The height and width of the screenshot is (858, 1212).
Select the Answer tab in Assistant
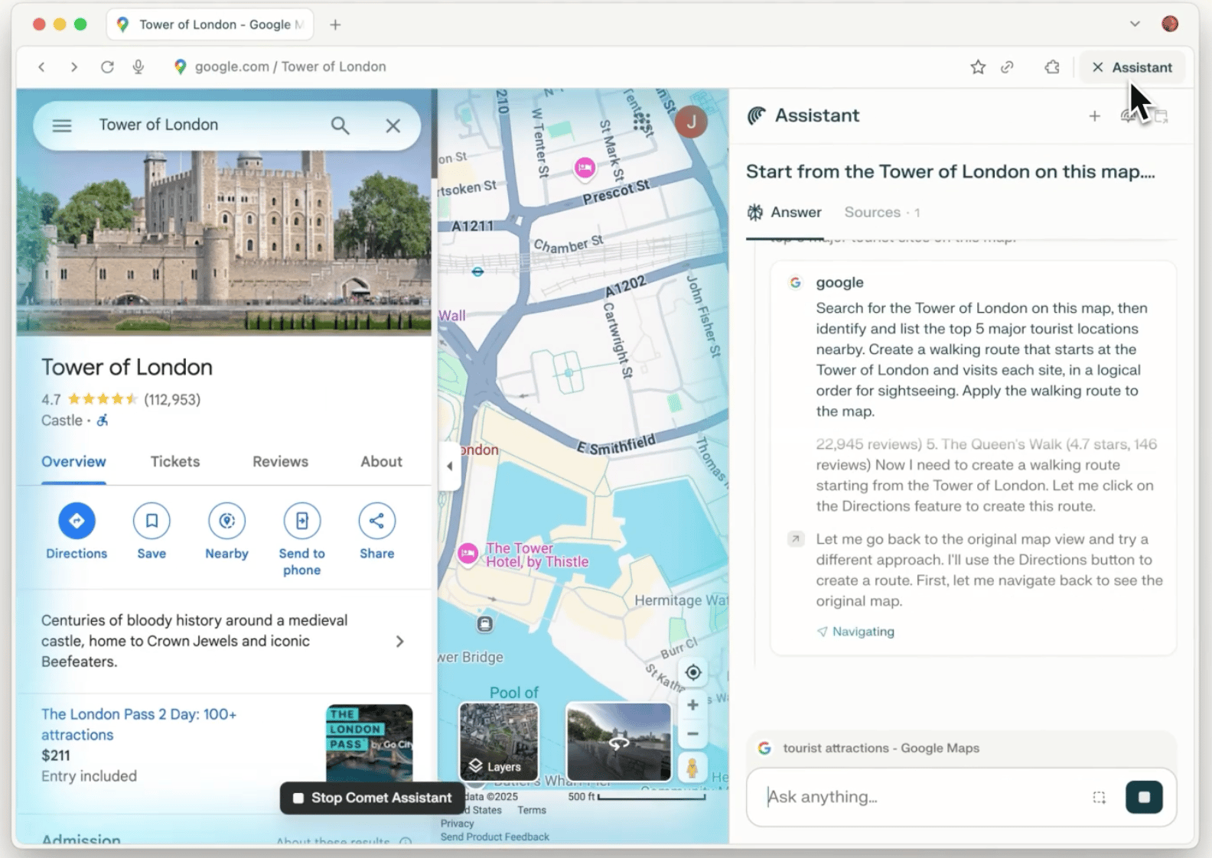784,213
